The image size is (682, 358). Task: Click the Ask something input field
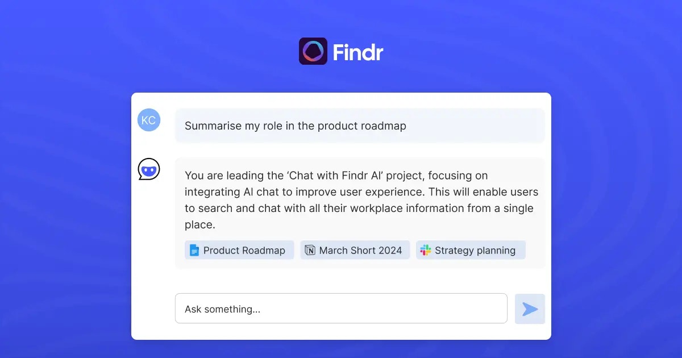(x=341, y=309)
